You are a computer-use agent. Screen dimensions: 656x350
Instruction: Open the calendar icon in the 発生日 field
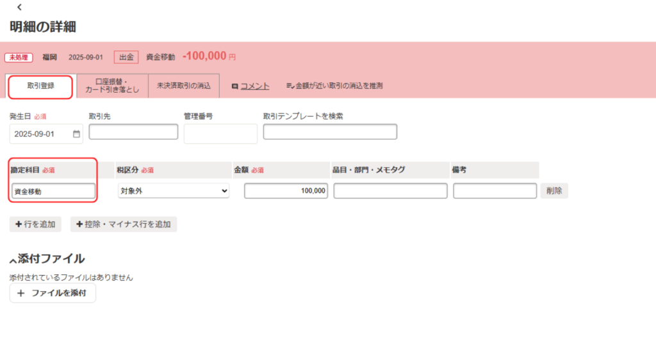76,134
